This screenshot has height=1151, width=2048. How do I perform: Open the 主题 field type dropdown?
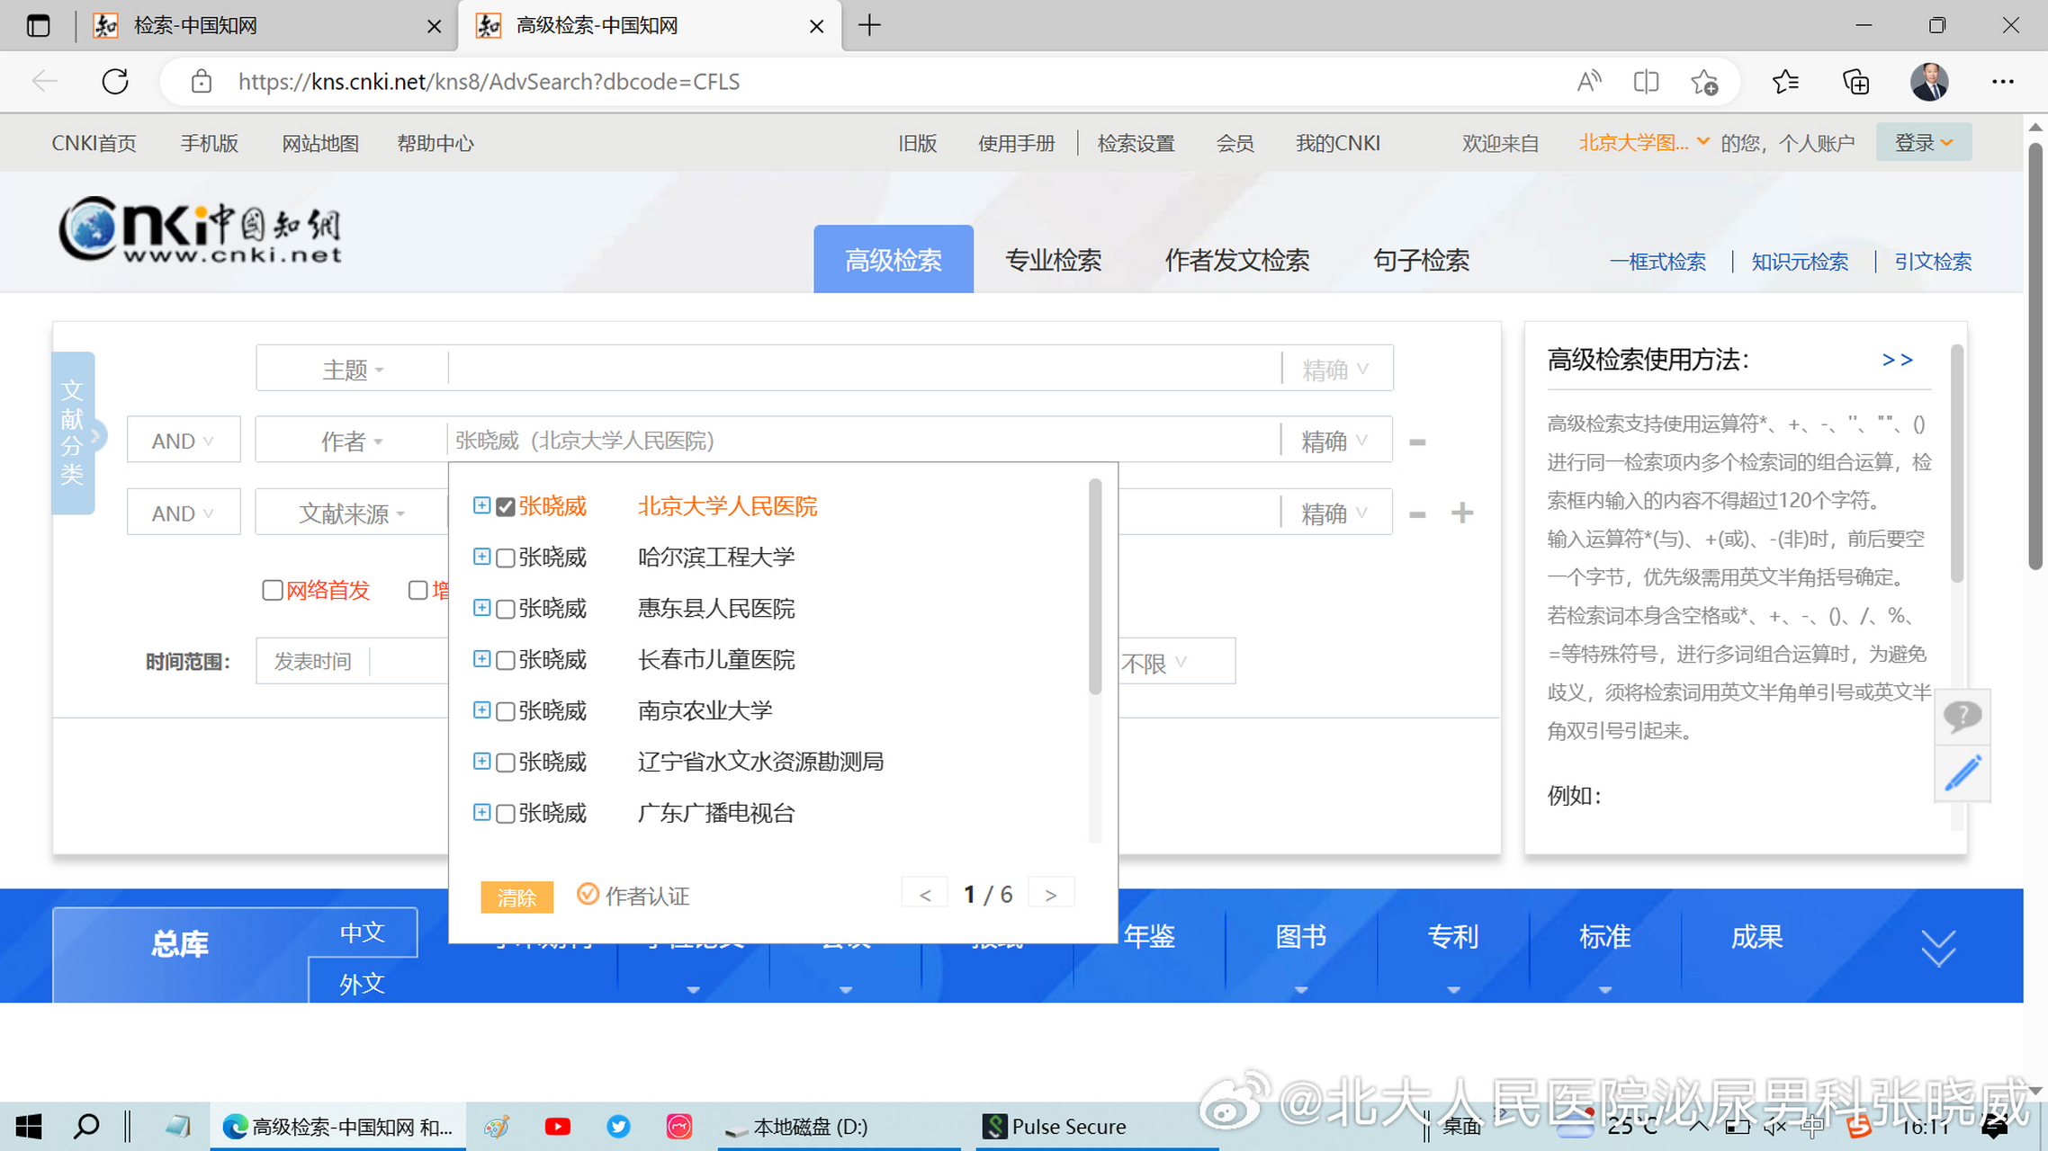pyautogui.click(x=353, y=369)
